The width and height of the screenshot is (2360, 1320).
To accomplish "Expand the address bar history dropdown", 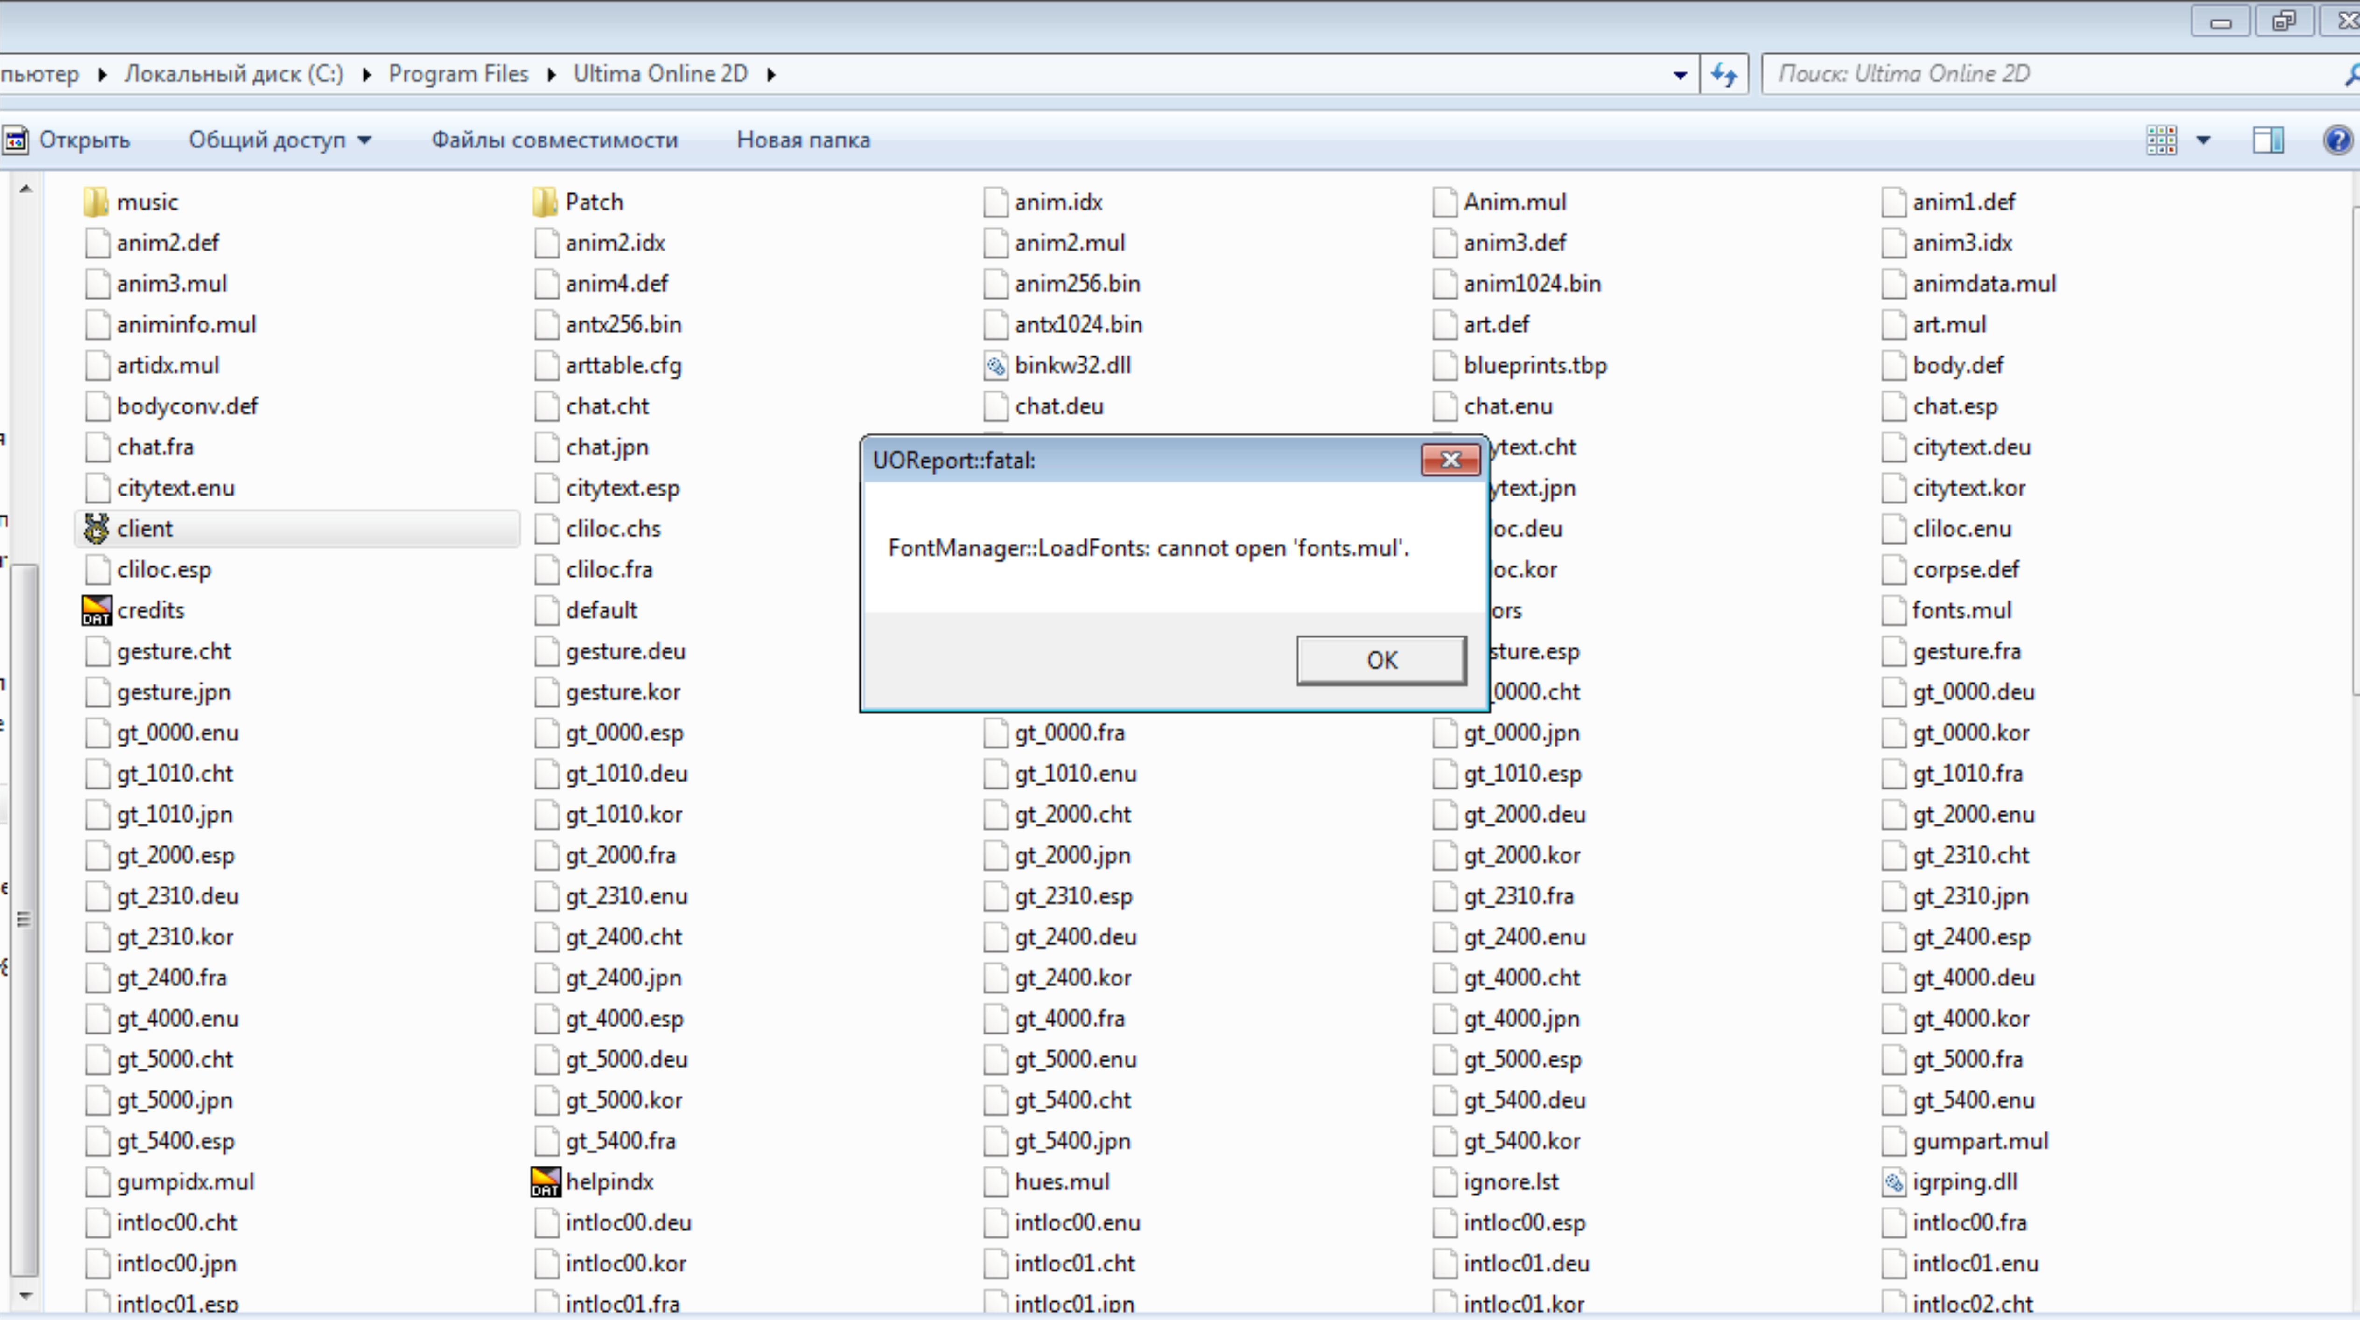I will coord(1679,75).
